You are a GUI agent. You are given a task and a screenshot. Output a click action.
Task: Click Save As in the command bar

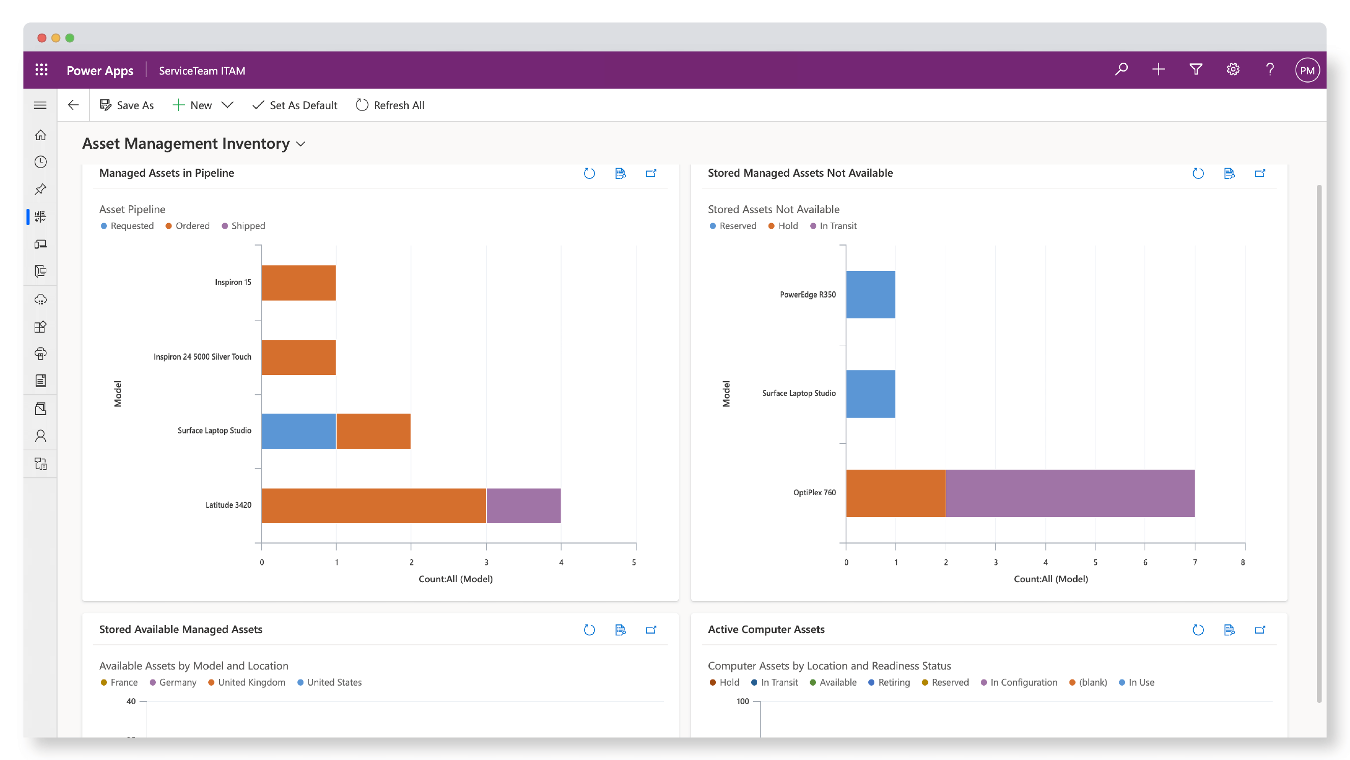[x=127, y=105]
